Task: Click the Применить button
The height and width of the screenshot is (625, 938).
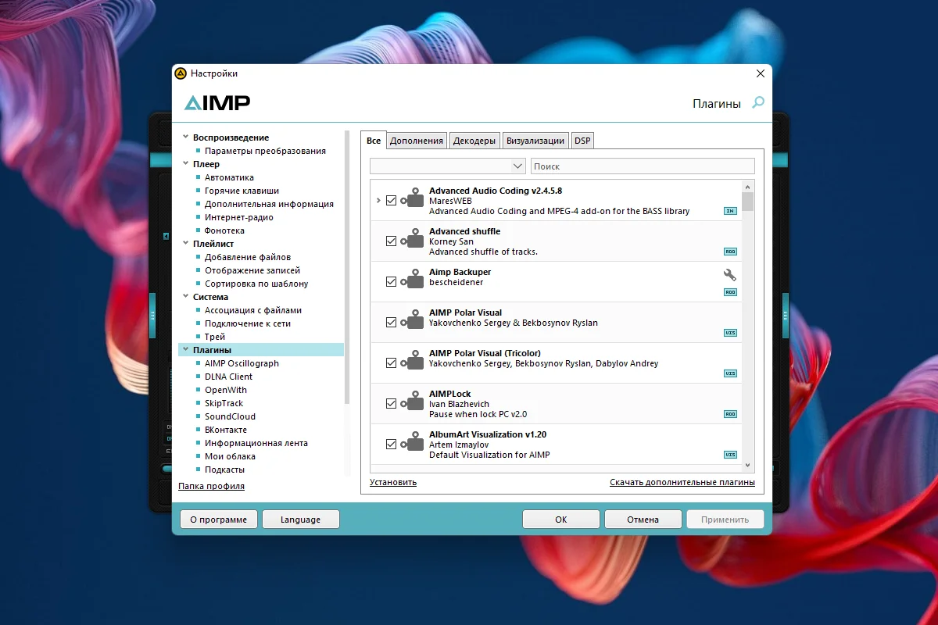Action: coord(725,520)
